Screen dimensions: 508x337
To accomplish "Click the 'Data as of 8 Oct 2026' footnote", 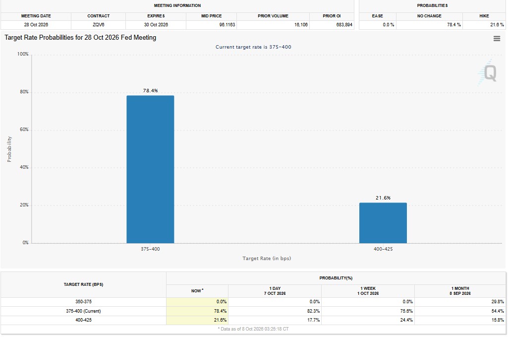I will [253, 329].
